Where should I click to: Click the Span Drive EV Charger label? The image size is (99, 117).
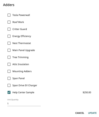tap(25, 86)
